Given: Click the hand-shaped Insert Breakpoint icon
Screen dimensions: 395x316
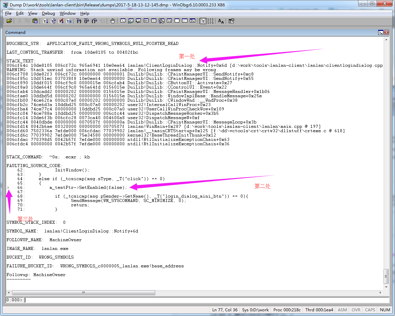Looking at the screenshot, I should point(112,21).
